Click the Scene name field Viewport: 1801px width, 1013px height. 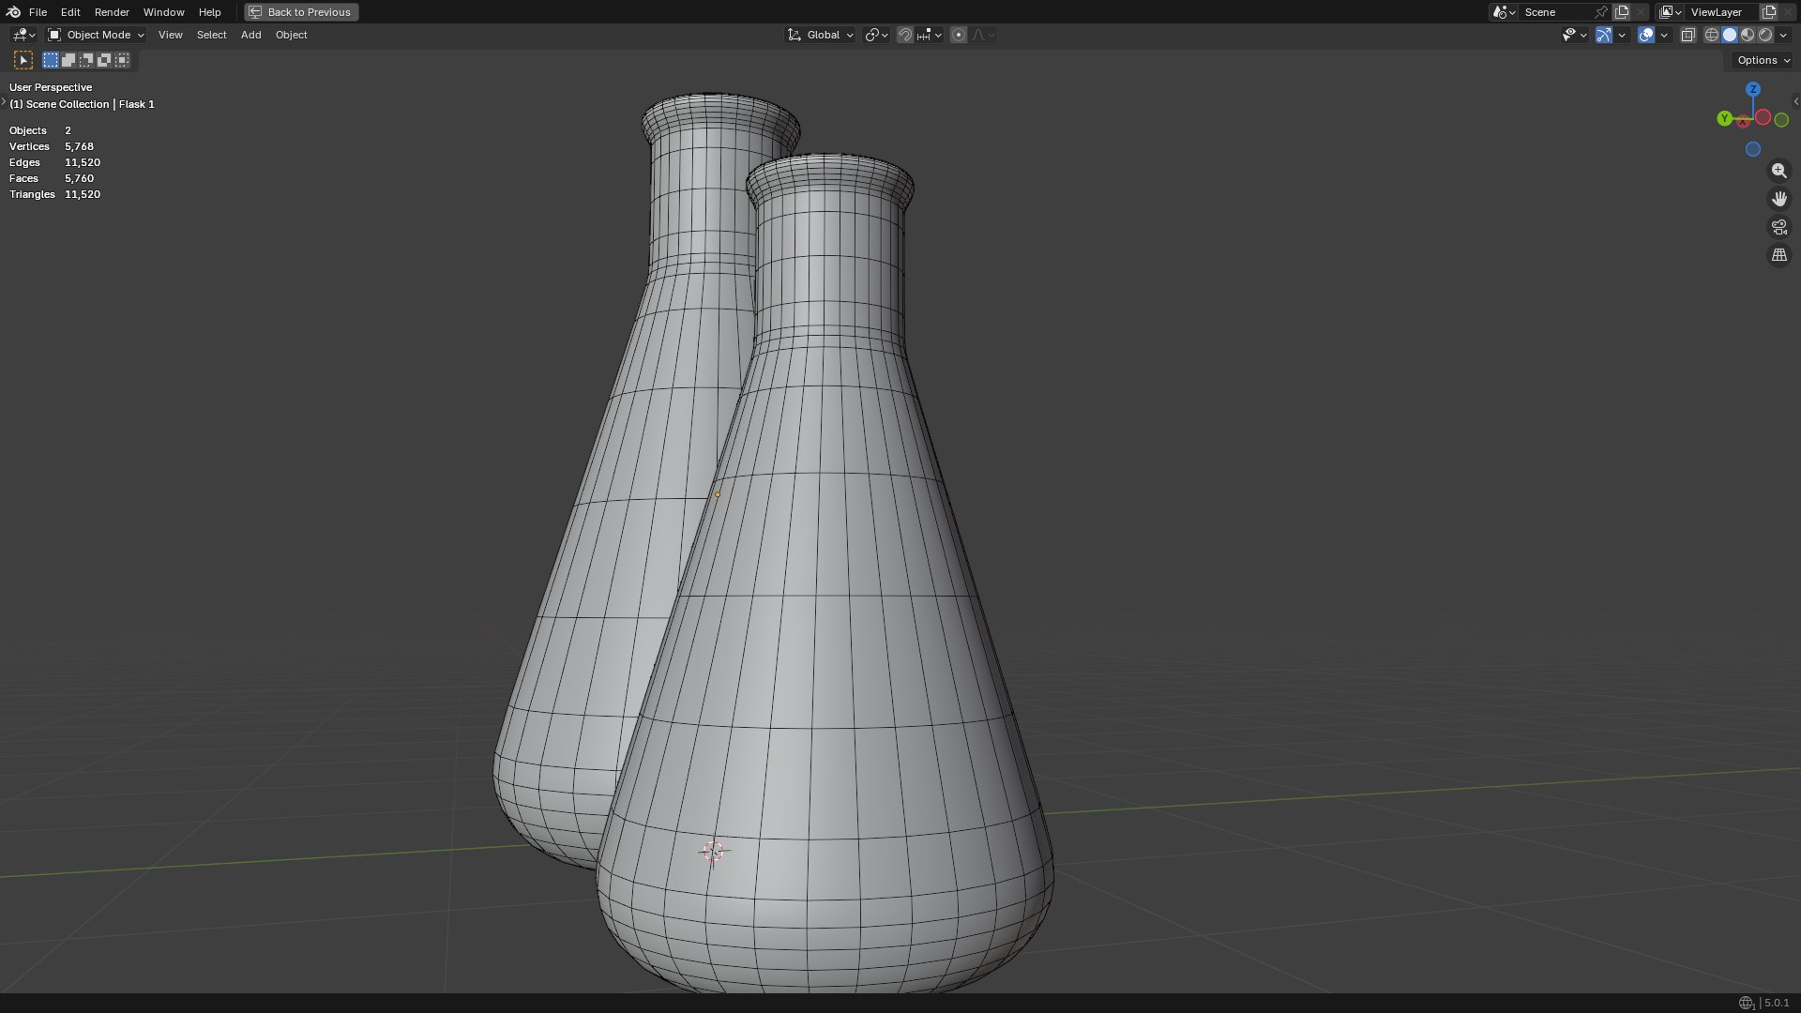point(1555,12)
